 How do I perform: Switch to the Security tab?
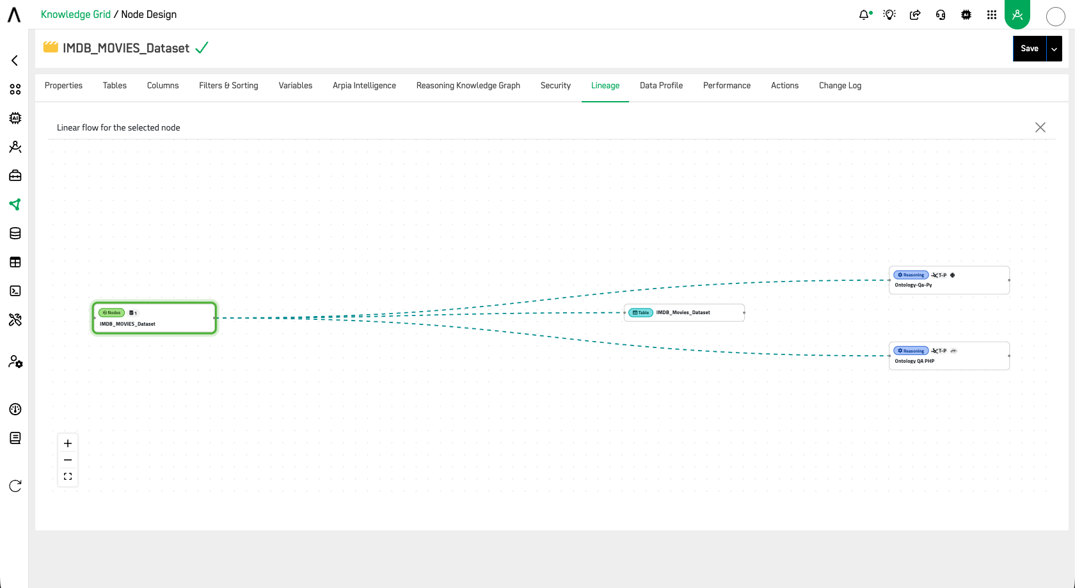(x=555, y=86)
